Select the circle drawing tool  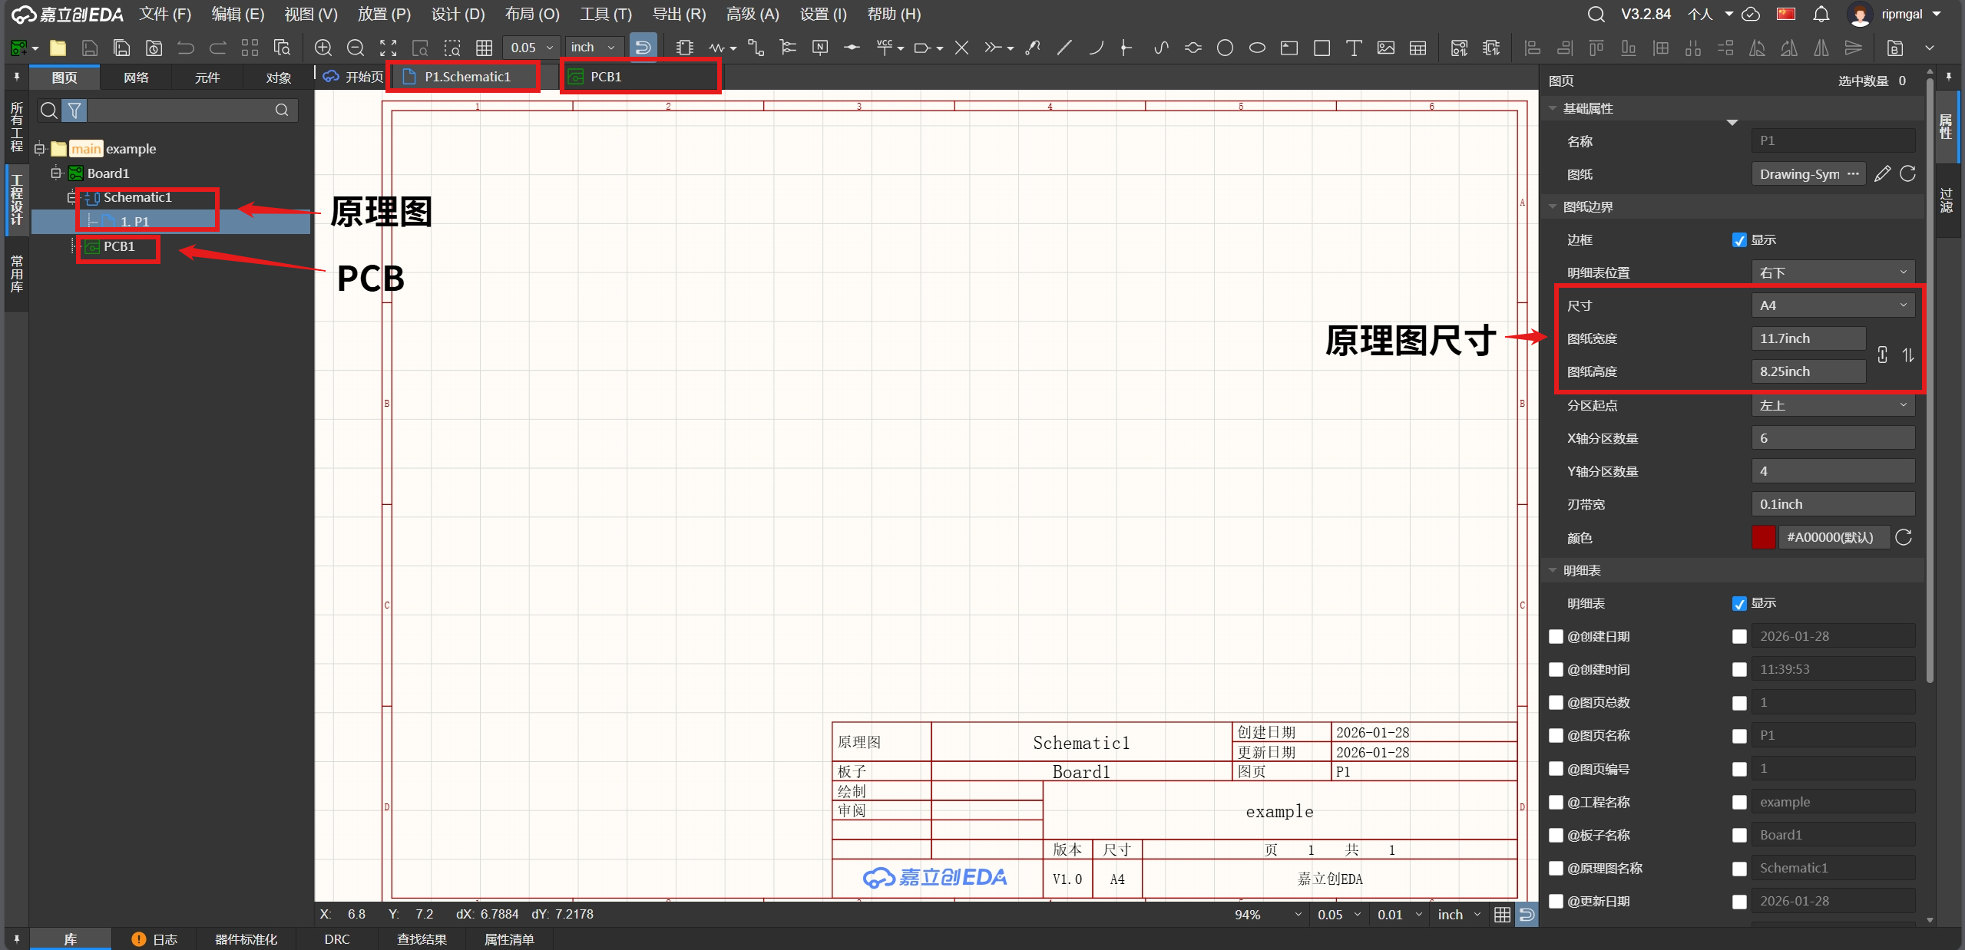pos(1225,48)
